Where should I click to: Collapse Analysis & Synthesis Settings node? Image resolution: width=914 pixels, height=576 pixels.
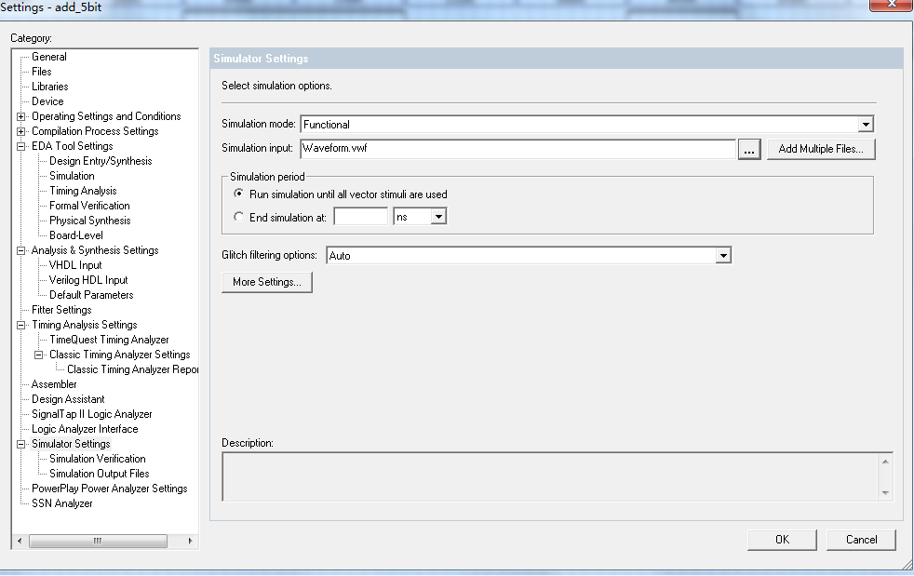click(21, 250)
